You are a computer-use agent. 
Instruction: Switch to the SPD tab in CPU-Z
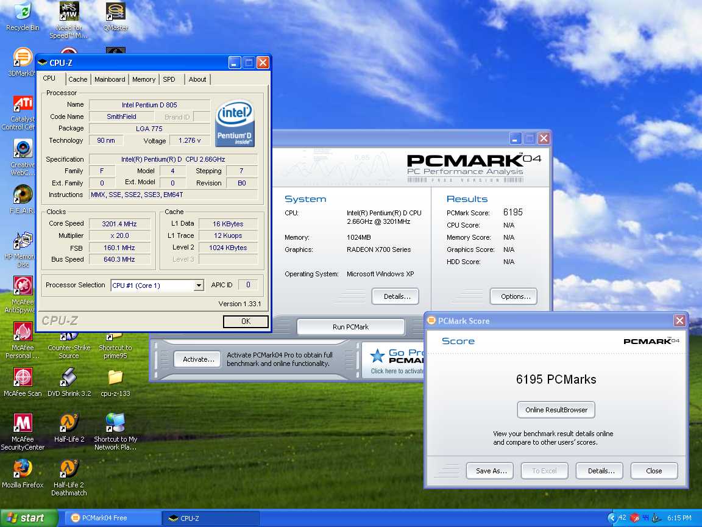tap(169, 79)
